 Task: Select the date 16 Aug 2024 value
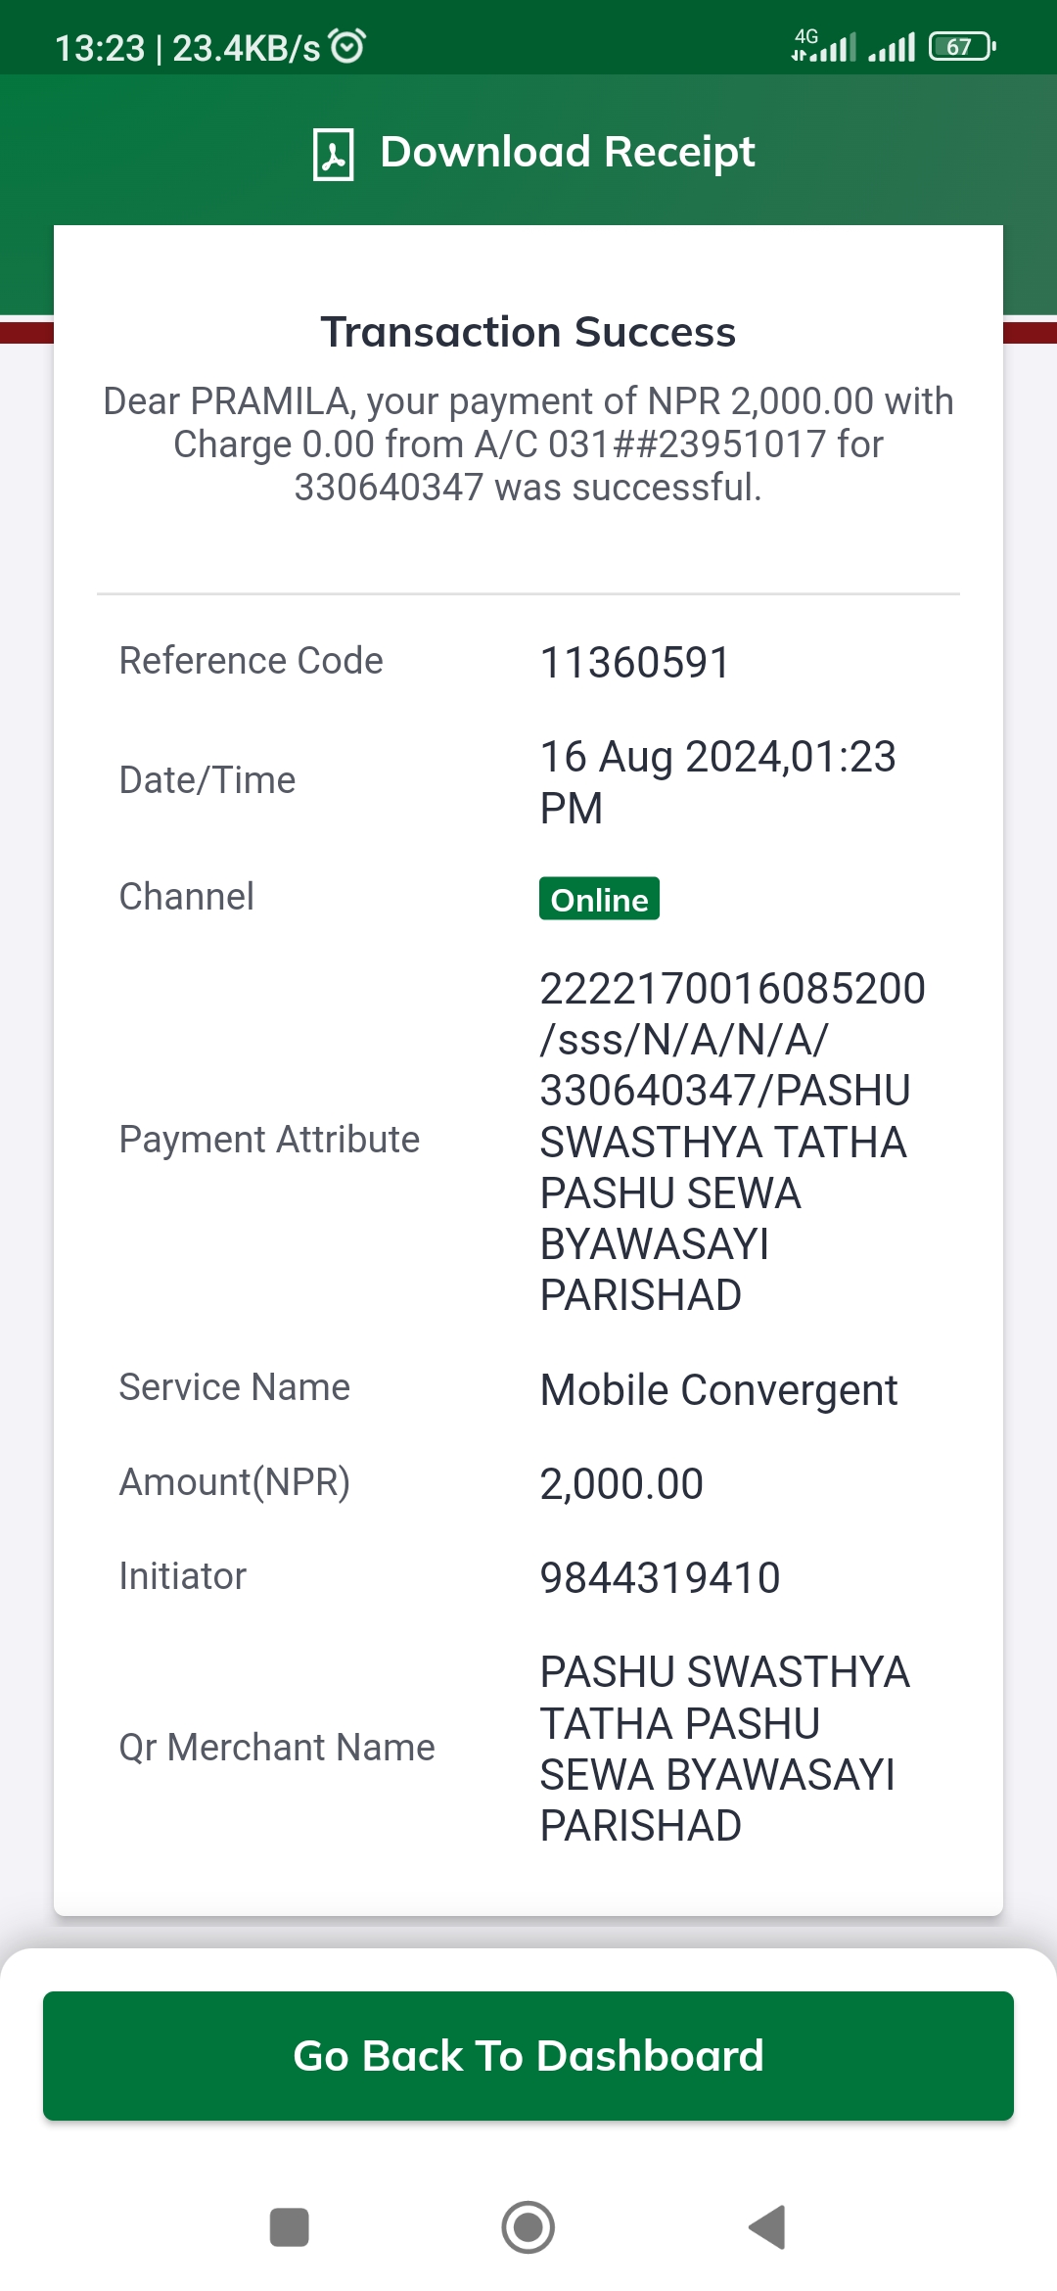718,782
